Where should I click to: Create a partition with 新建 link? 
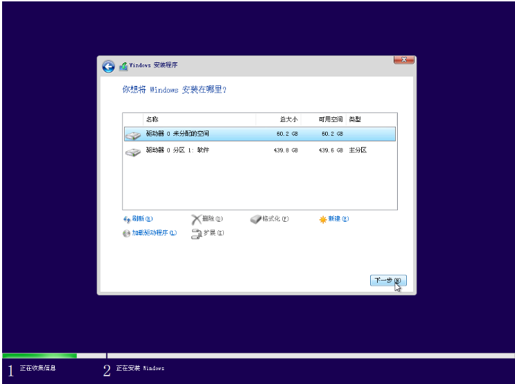pyautogui.click(x=338, y=218)
